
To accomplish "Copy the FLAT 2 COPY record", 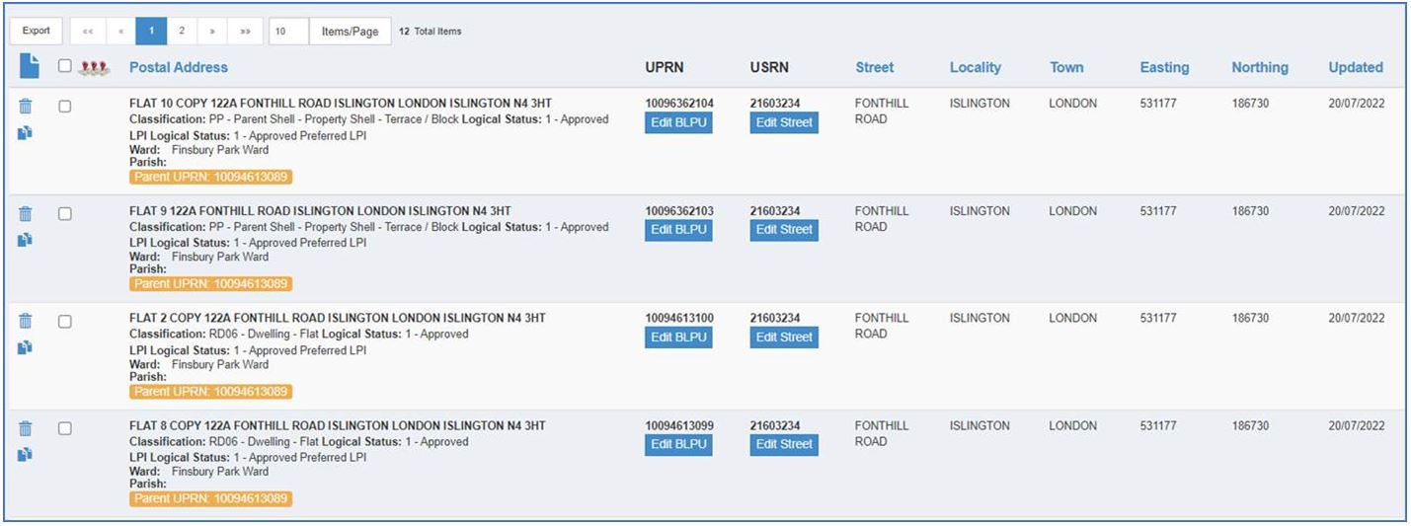I will click(26, 346).
